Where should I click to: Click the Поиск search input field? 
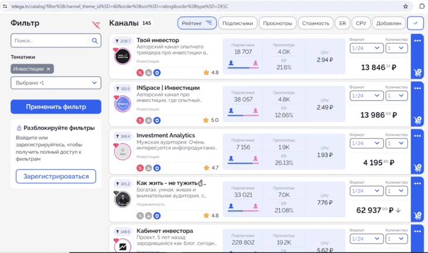50,40
